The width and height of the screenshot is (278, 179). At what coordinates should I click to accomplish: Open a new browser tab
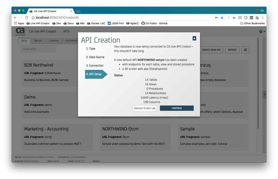tap(78, 11)
